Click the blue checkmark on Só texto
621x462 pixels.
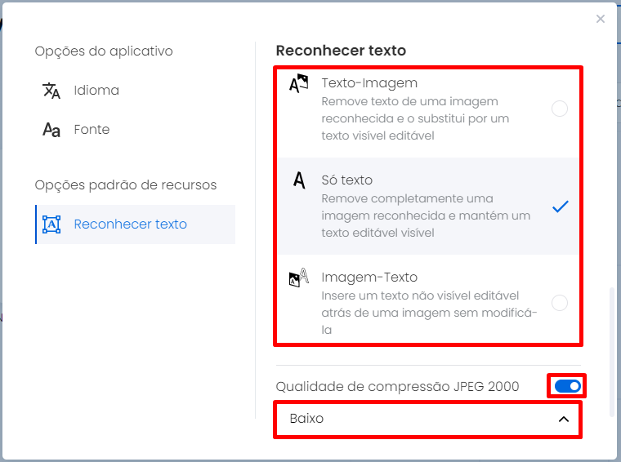[560, 207]
